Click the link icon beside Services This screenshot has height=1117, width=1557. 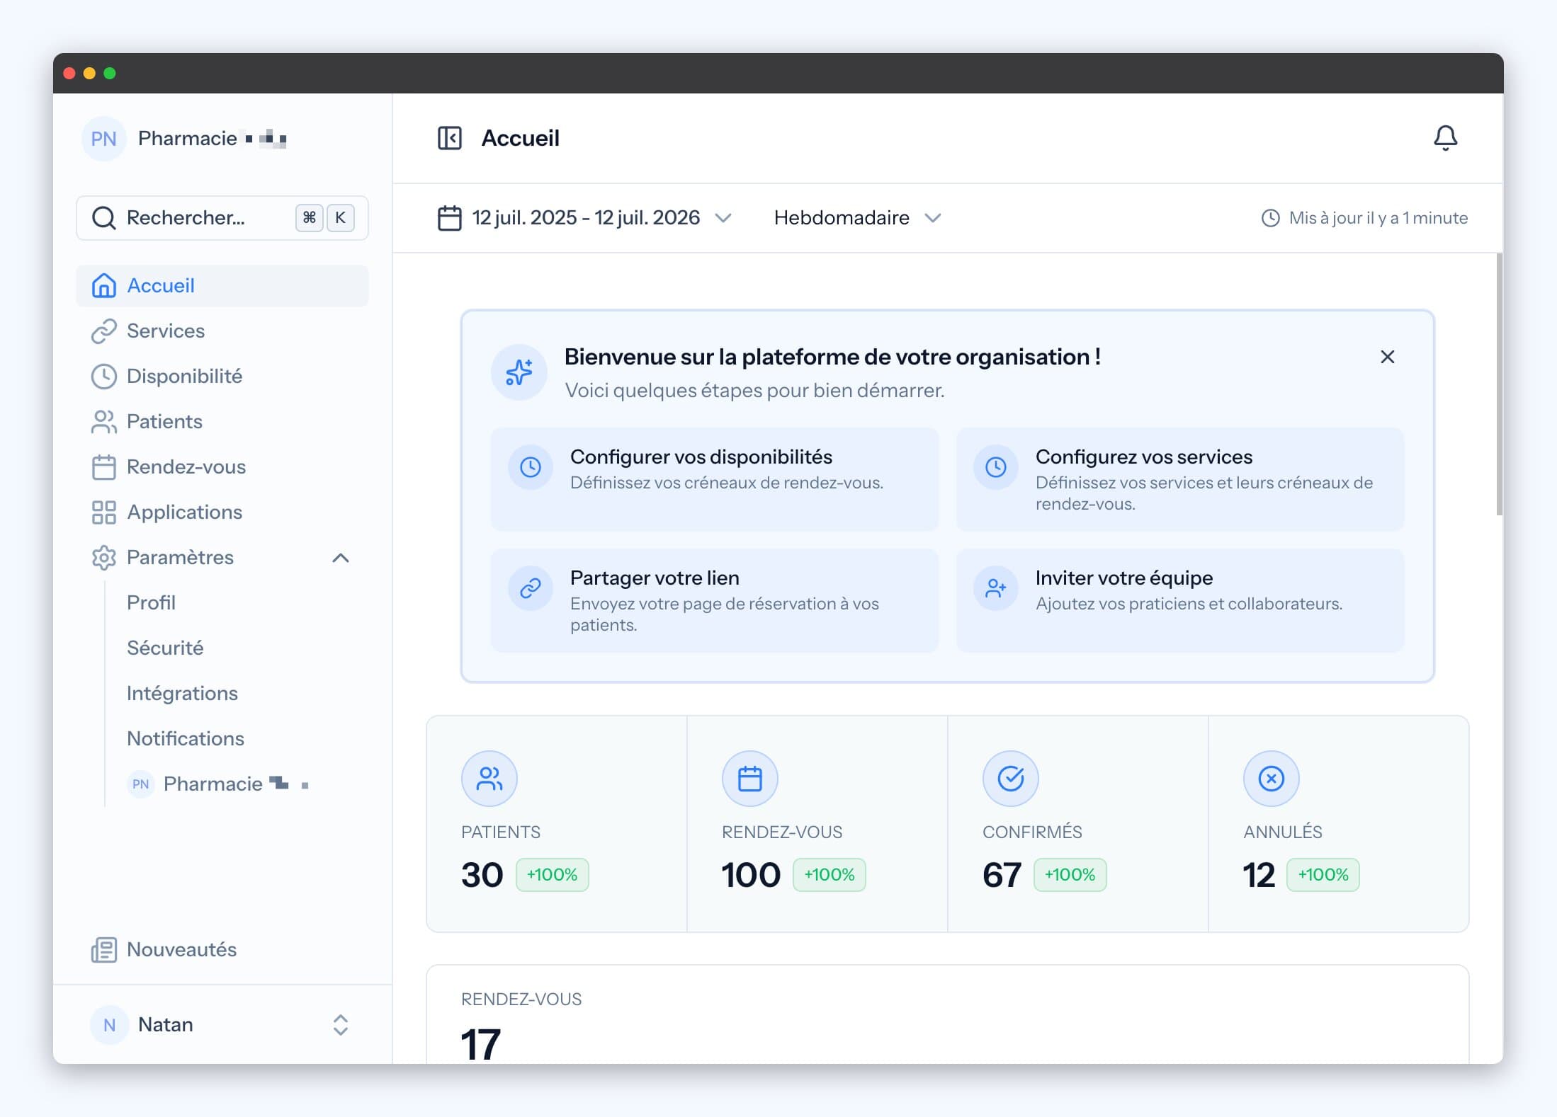(x=103, y=331)
